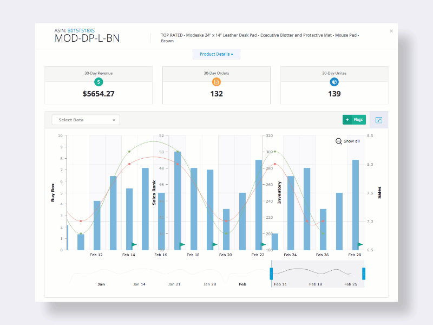Select the green flag marker near Feb 14
This screenshot has width=433, height=325.
[x=134, y=244]
